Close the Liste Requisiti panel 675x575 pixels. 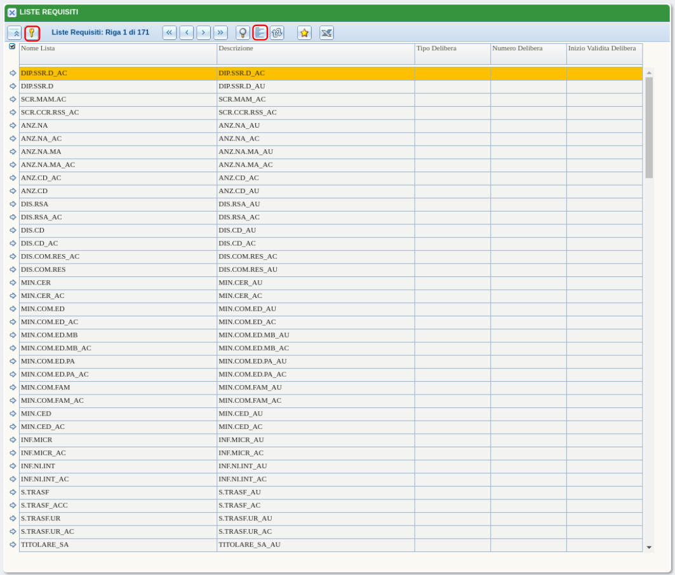coord(11,12)
